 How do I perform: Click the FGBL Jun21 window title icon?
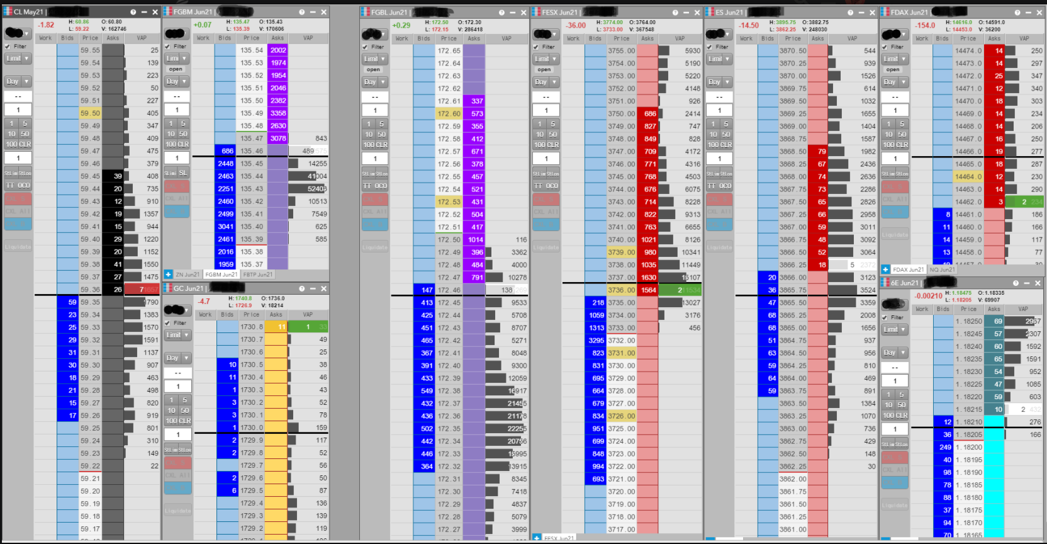366,13
